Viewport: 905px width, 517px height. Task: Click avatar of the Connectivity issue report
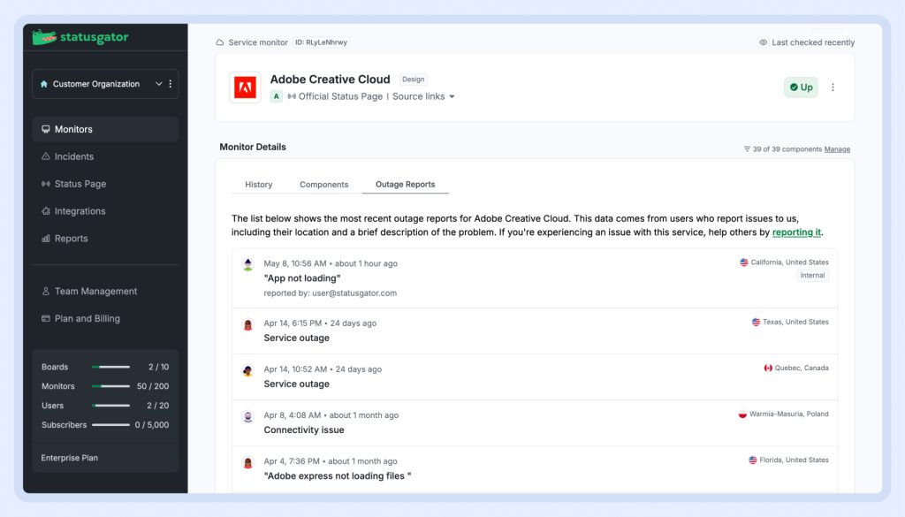tap(248, 416)
